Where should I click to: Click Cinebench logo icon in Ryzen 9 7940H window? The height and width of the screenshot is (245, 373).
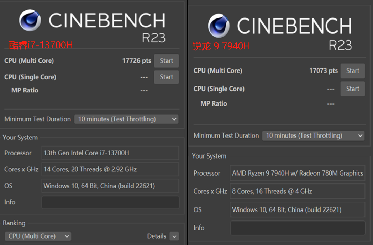point(219,26)
